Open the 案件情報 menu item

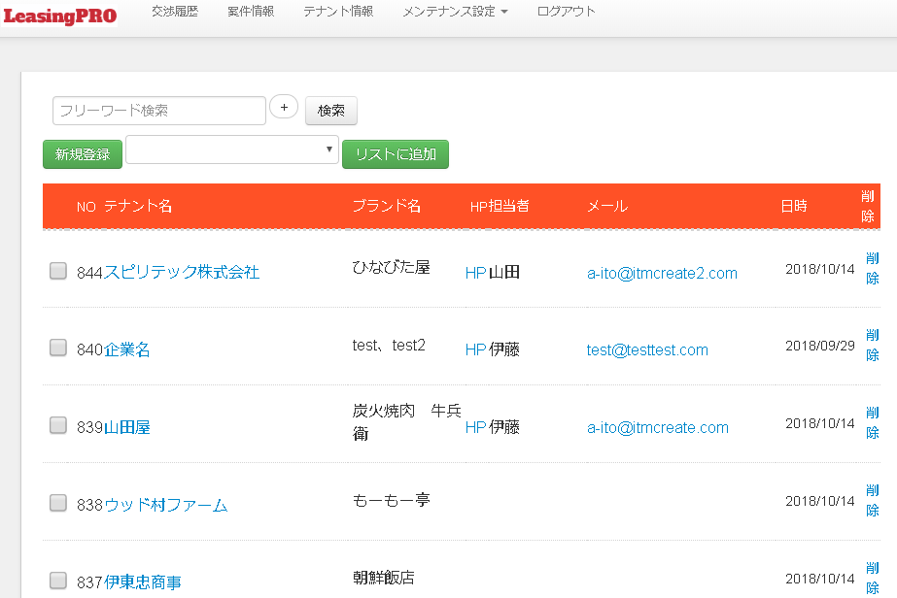251,12
